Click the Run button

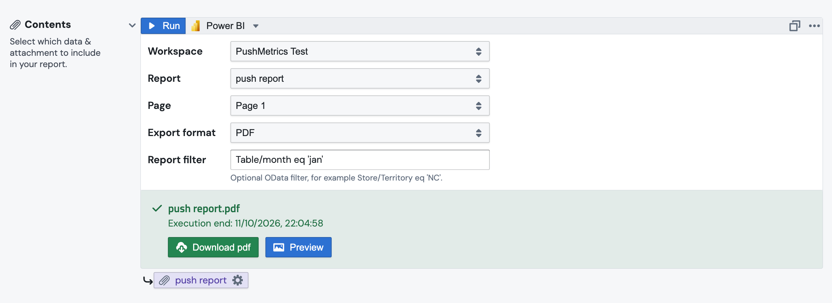tap(163, 26)
